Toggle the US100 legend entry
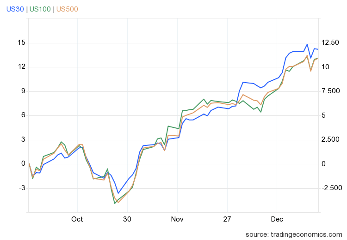Screen dimensions: 347x240 [40, 8]
